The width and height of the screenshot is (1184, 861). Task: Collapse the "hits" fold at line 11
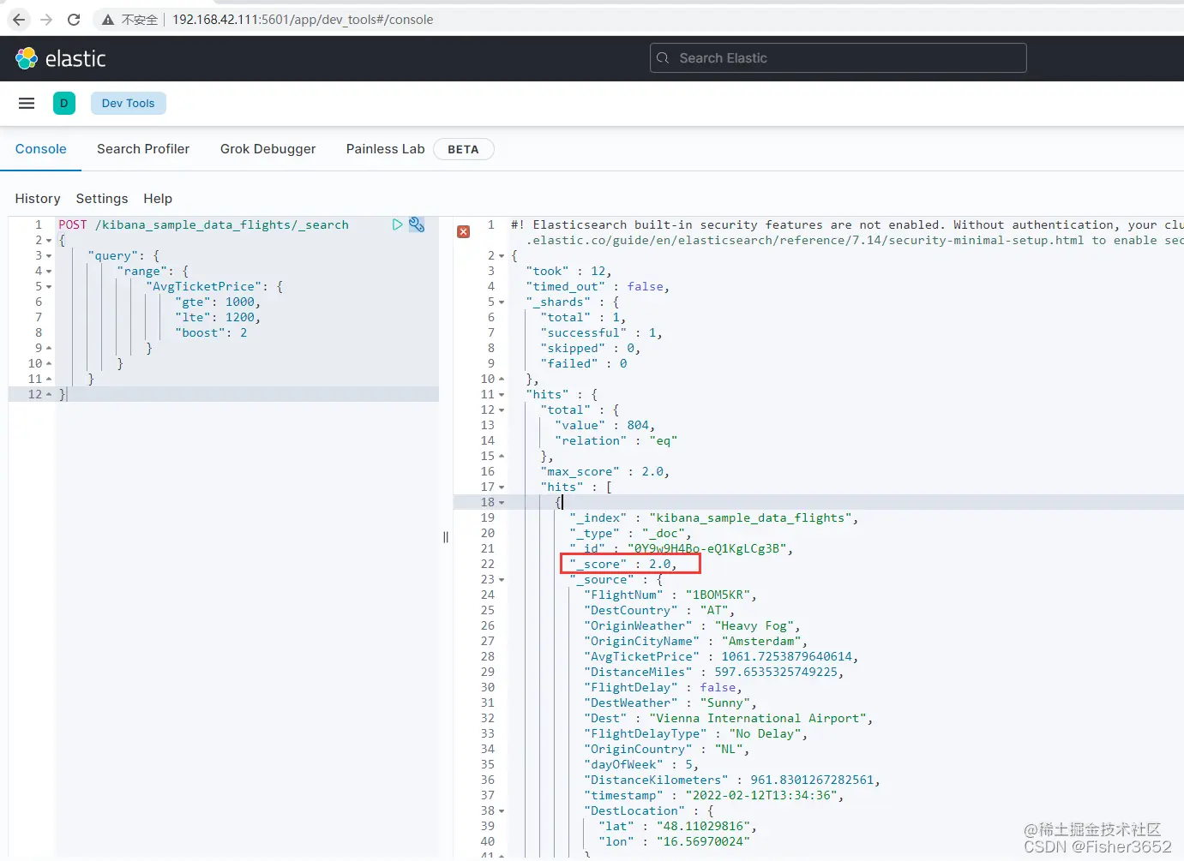502,395
